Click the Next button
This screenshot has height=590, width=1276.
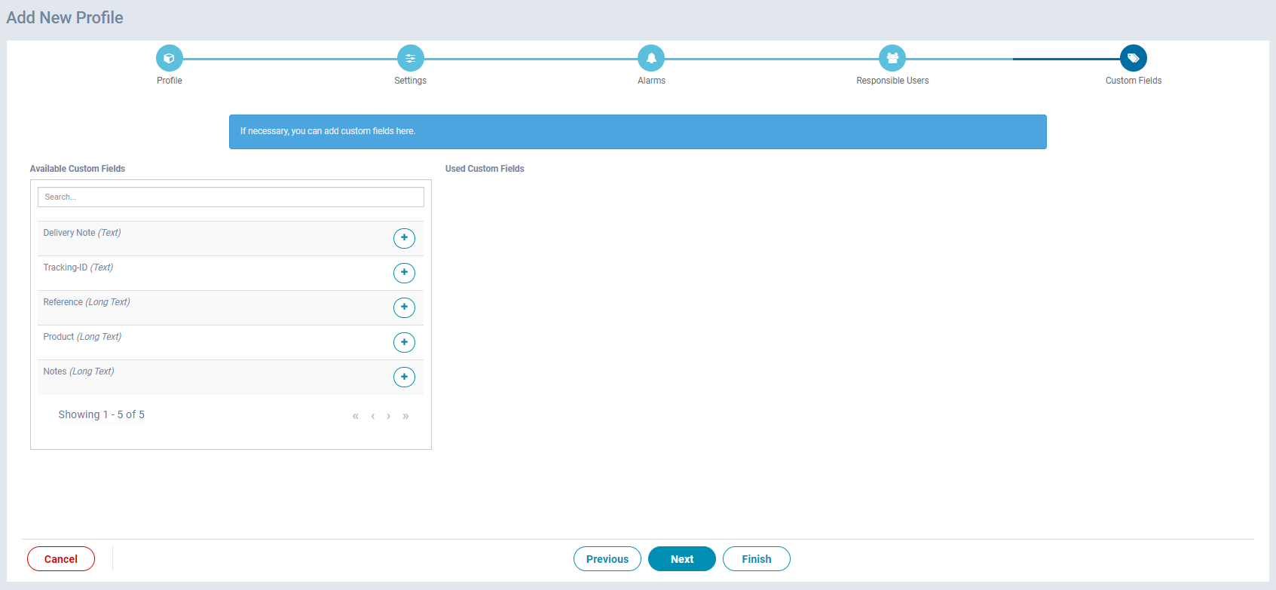click(682, 559)
